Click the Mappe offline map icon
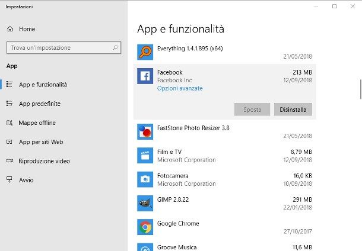This screenshot has width=362, height=251. tap(9, 123)
